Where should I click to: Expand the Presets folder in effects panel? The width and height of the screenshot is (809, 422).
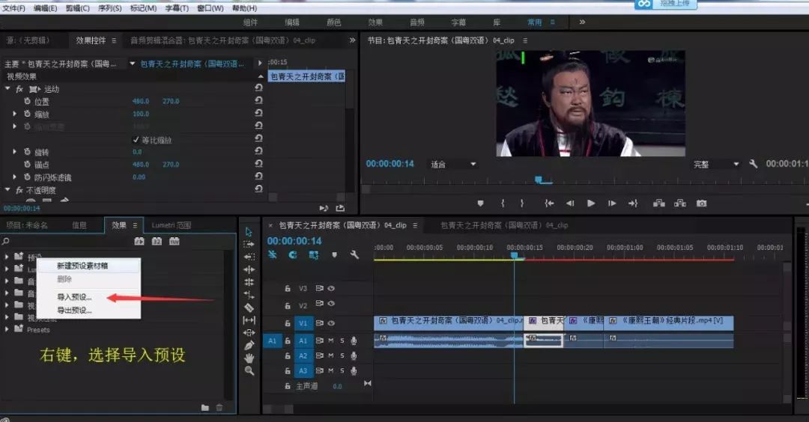[6, 329]
